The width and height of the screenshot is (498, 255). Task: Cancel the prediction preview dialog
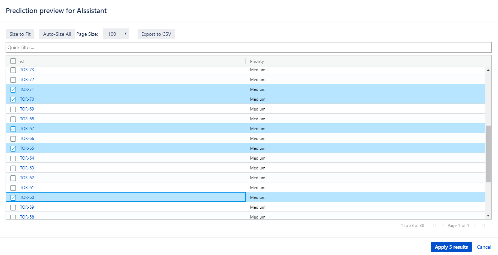point(484,247)
